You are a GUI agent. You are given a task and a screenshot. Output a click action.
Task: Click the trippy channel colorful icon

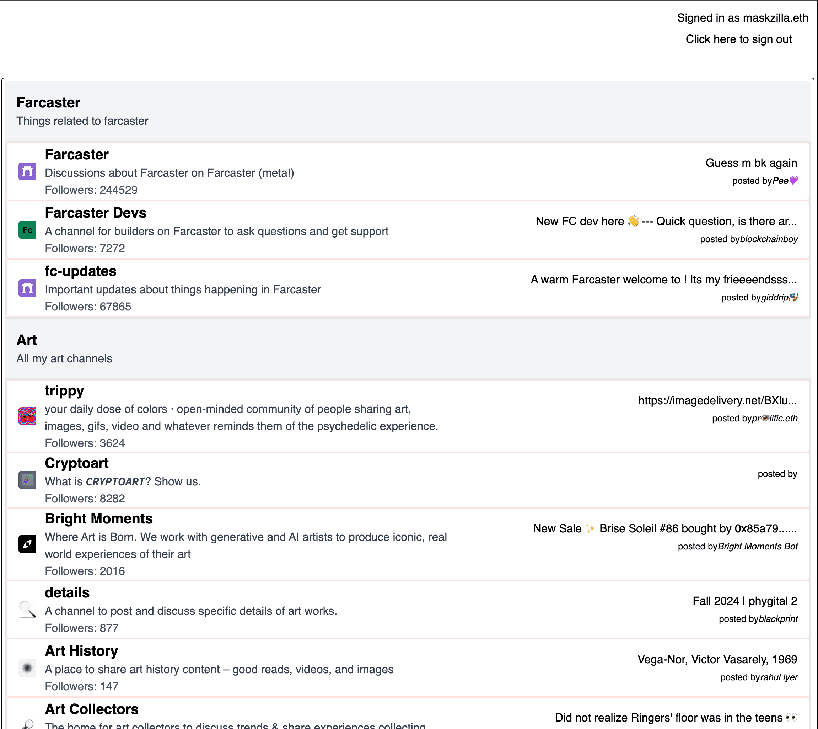[27, 416]
